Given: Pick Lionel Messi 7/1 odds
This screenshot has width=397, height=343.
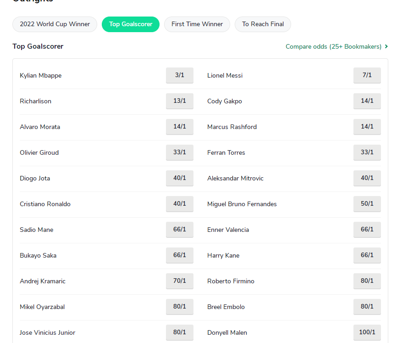Looking at the screenshot, I should (x=367, y=75).
